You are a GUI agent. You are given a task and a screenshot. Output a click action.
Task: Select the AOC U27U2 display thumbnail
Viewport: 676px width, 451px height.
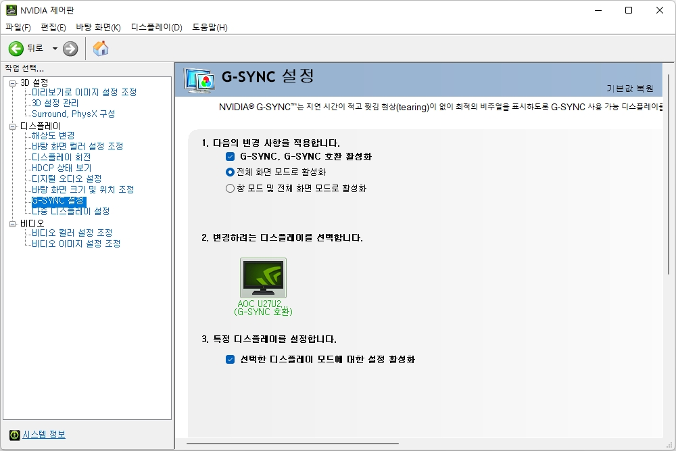263,278
